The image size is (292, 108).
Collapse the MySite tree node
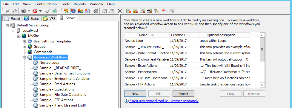(19, 36)
